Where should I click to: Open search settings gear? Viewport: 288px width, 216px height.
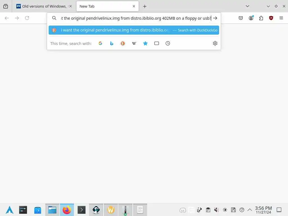[215, 43]
